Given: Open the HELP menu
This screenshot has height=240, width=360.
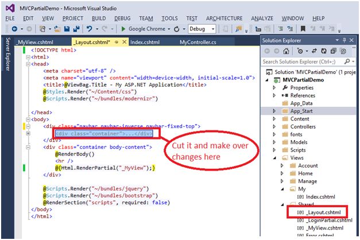Looking at the screenshot, I should (x=319, y=18).
